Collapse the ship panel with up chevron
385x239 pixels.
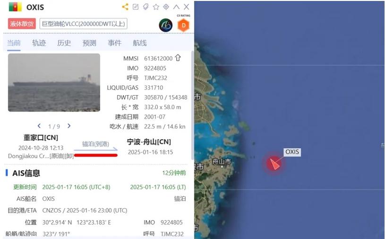pyautogui.click(x=176, y=7)
